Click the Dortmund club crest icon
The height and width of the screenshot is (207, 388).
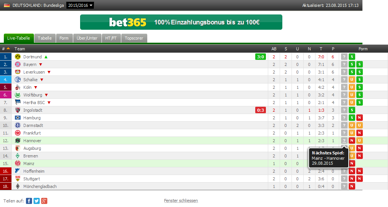pos(17,57)
